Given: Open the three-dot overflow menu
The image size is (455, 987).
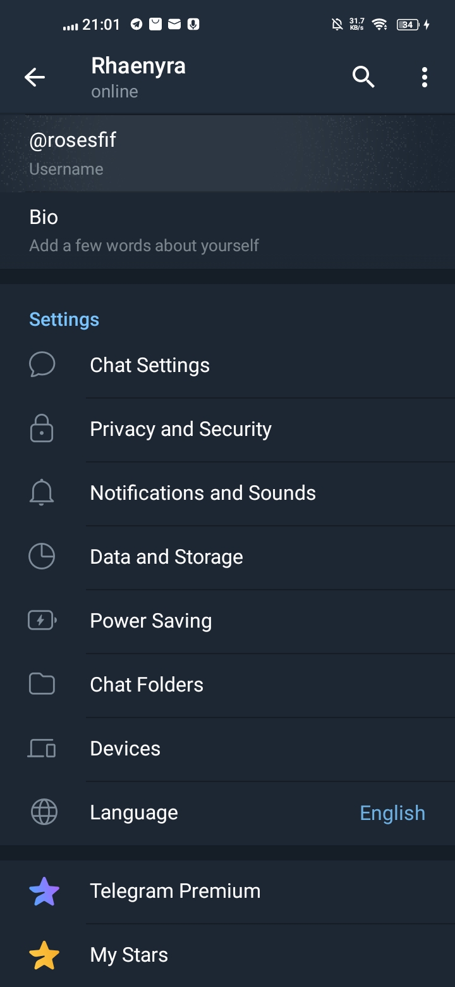Looking at the screenshot, I should (425, 77).
